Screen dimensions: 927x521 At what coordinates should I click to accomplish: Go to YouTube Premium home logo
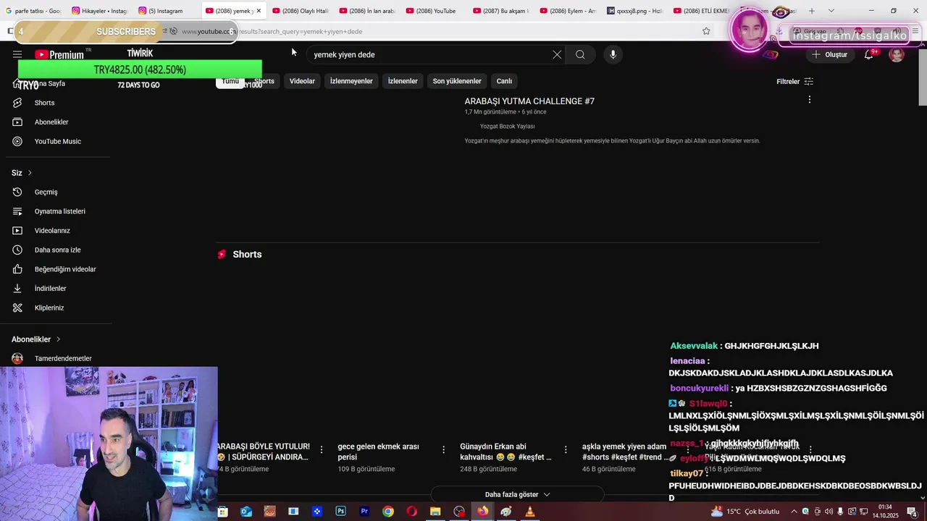point(59,54)
